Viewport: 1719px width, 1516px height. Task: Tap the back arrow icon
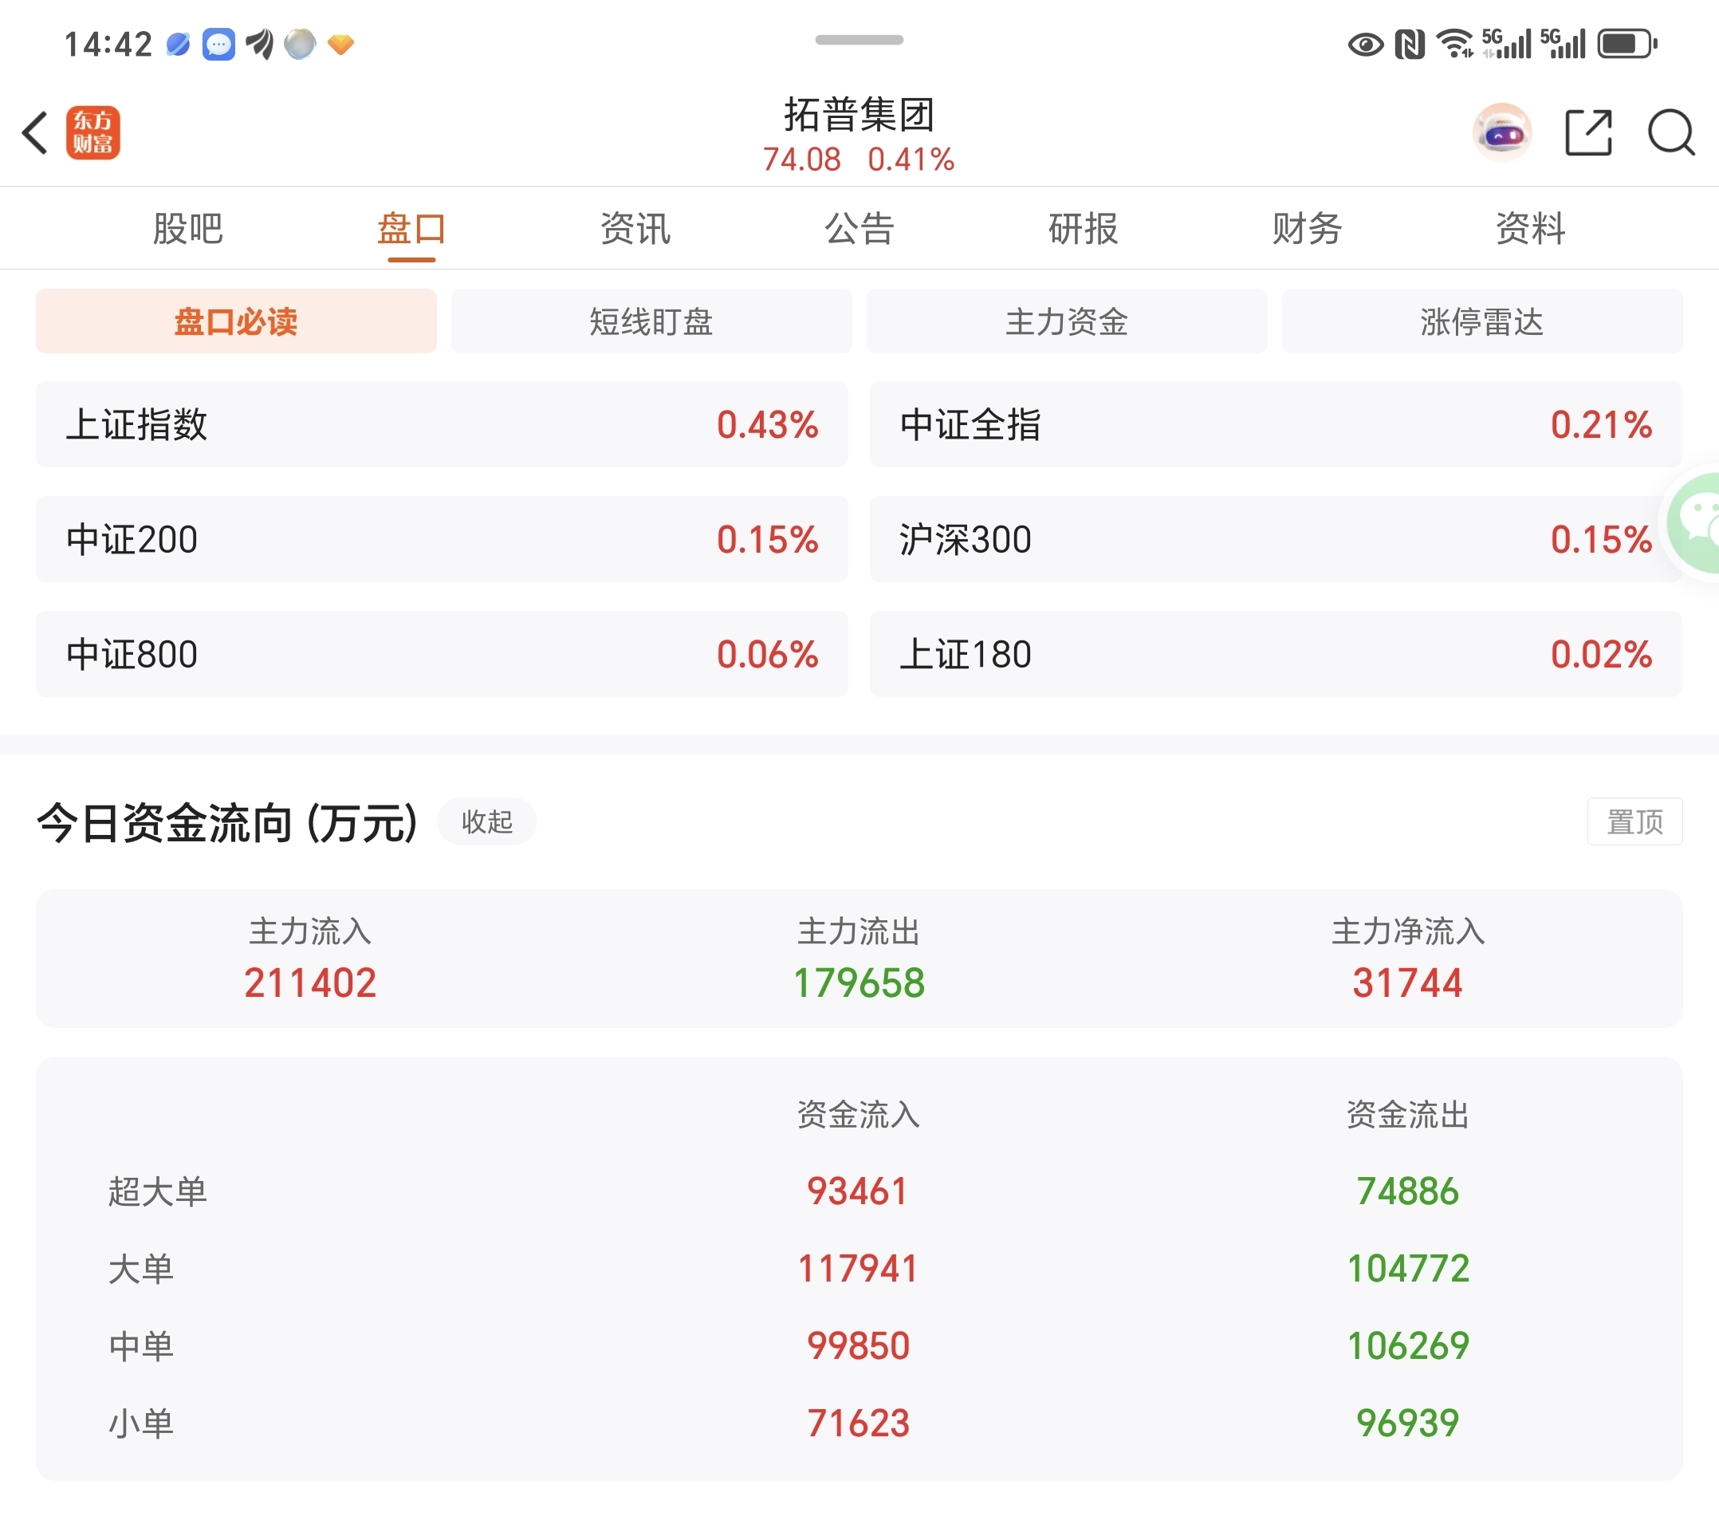(x=35, y=133)
